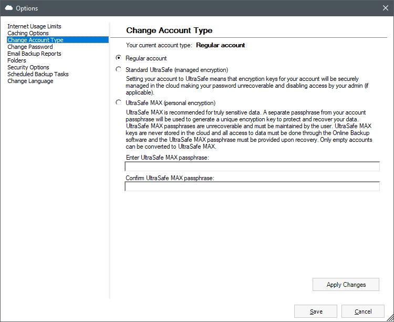Image resolution: width=394 pixels, height=322 pixels.
Task: Click the 'Options' window title text
Action: [27, 8]
